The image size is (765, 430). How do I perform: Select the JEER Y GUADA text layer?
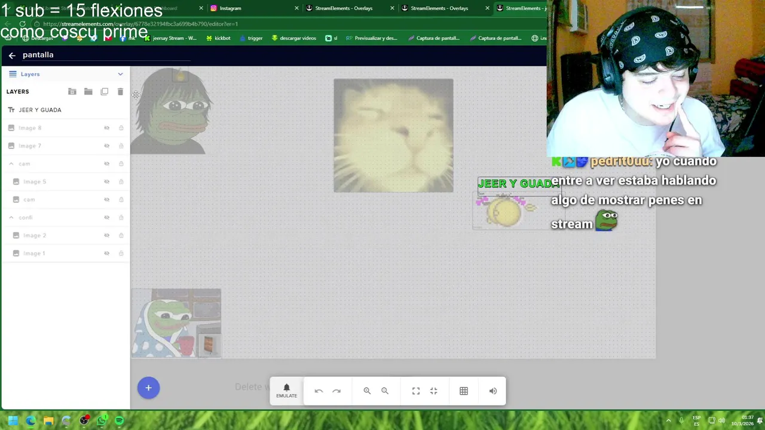(x=65, y=110)
